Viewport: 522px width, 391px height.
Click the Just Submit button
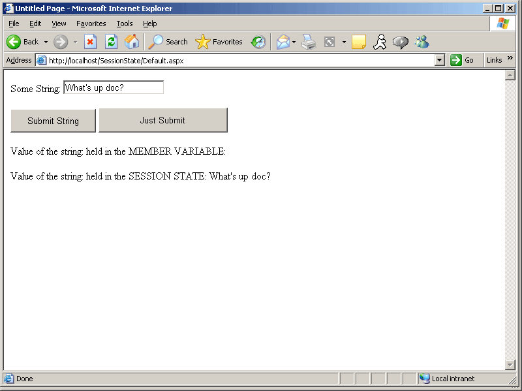pos(163,120)
